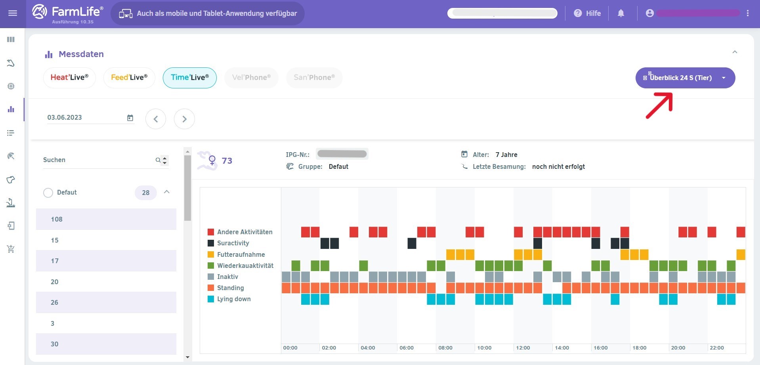This screenshot has height=365, width=760.
Task: Collapse the Messdaten panel
Action: click(734, 52)
